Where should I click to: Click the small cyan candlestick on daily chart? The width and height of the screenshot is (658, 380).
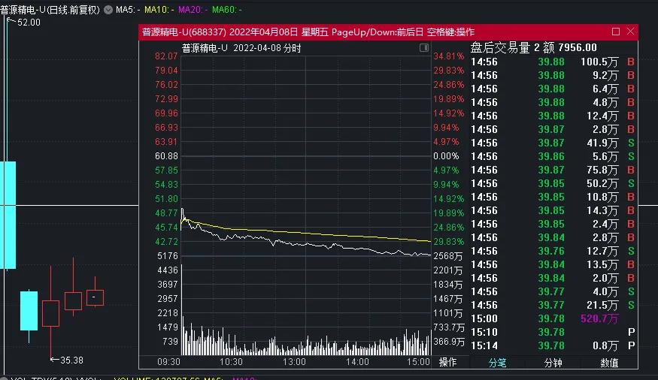coord(29,310)
